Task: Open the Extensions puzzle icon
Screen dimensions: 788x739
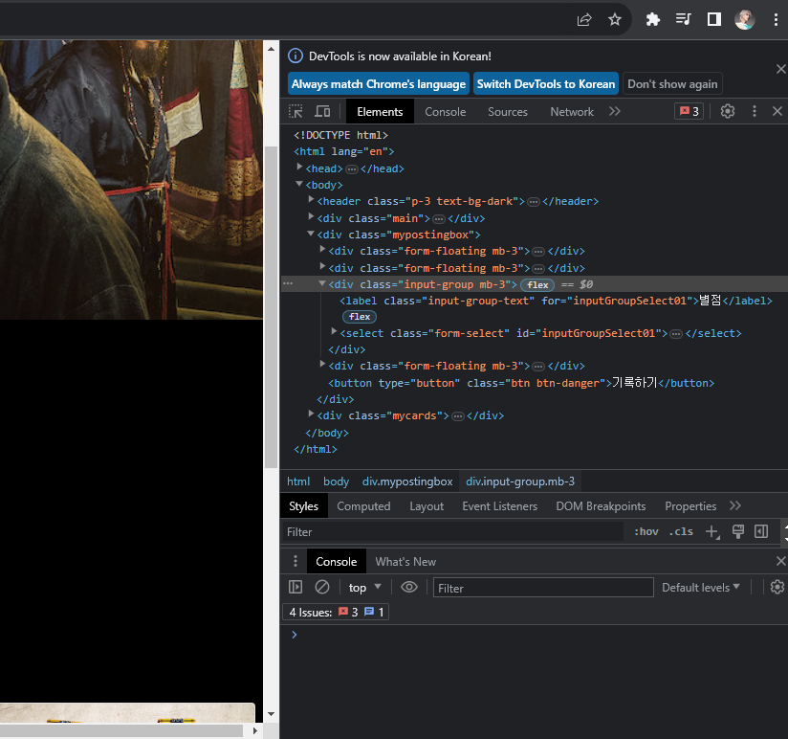Action: point(652,19)
